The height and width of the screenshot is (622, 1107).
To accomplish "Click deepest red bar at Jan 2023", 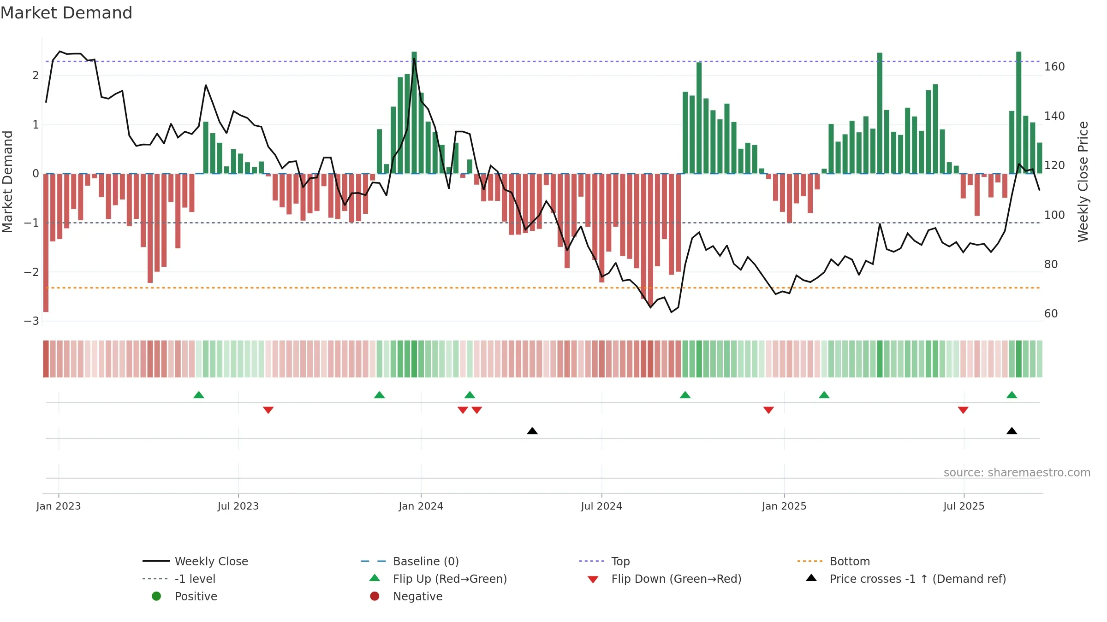I will [x=46, y=243].
